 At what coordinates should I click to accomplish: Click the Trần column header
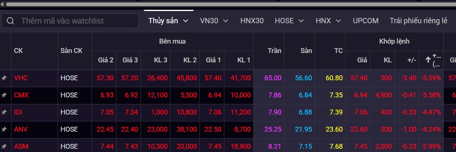pyautogui.click(x=274, y=51)
